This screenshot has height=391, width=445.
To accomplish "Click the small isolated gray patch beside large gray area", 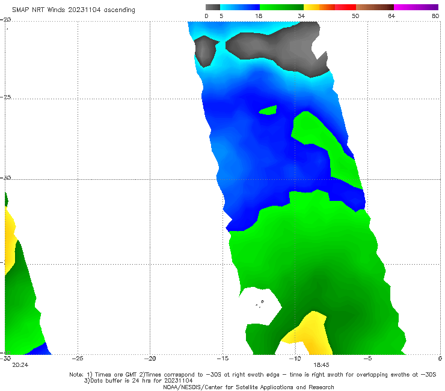I will (206, 51).
